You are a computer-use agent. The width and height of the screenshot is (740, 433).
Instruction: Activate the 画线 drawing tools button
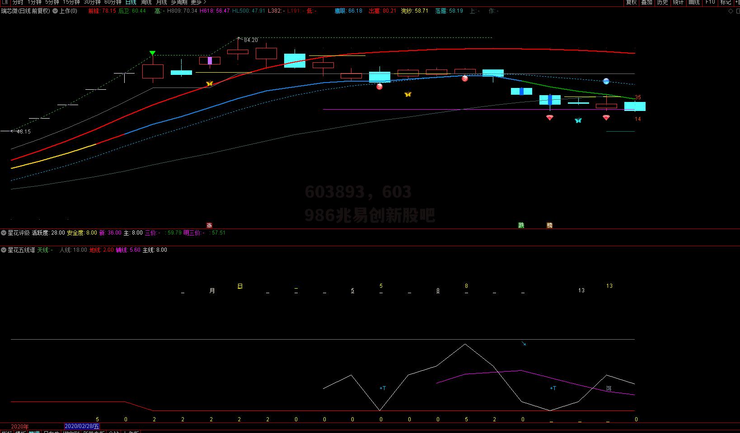(694, 2)
